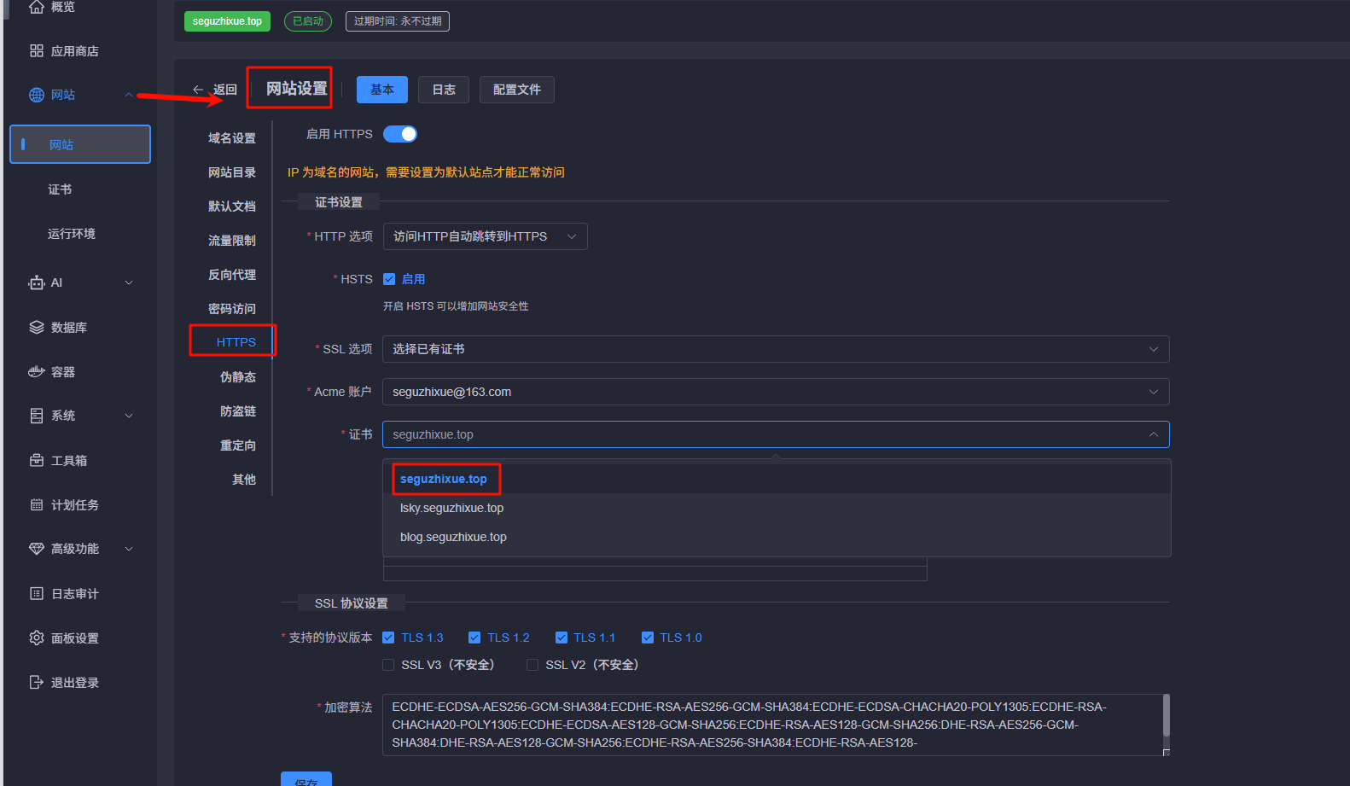This screenshot has width=1350, height=786.
Task: Click the logout icon in sidebar
Action: point(36,683)
